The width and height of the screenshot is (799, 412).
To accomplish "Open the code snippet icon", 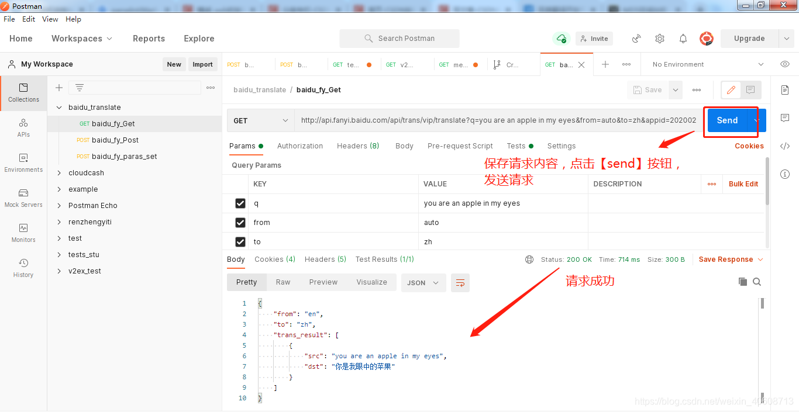I will (x=785, y=146).
